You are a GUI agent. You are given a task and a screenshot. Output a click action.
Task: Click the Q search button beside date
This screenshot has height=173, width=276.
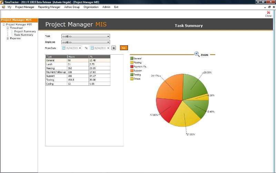pyautogui.click(x=114, y=48)
